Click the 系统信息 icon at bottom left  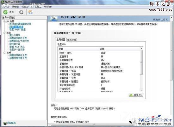[5, 123]
